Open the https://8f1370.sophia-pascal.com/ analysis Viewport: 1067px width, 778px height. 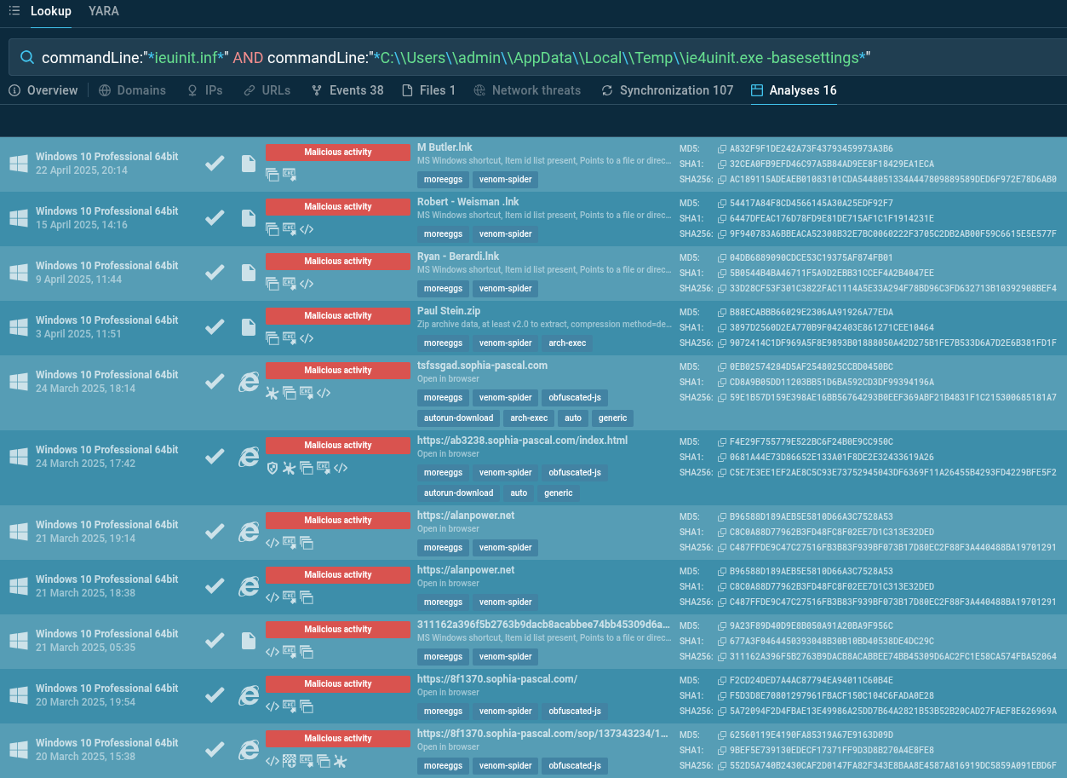coord(497,679)
